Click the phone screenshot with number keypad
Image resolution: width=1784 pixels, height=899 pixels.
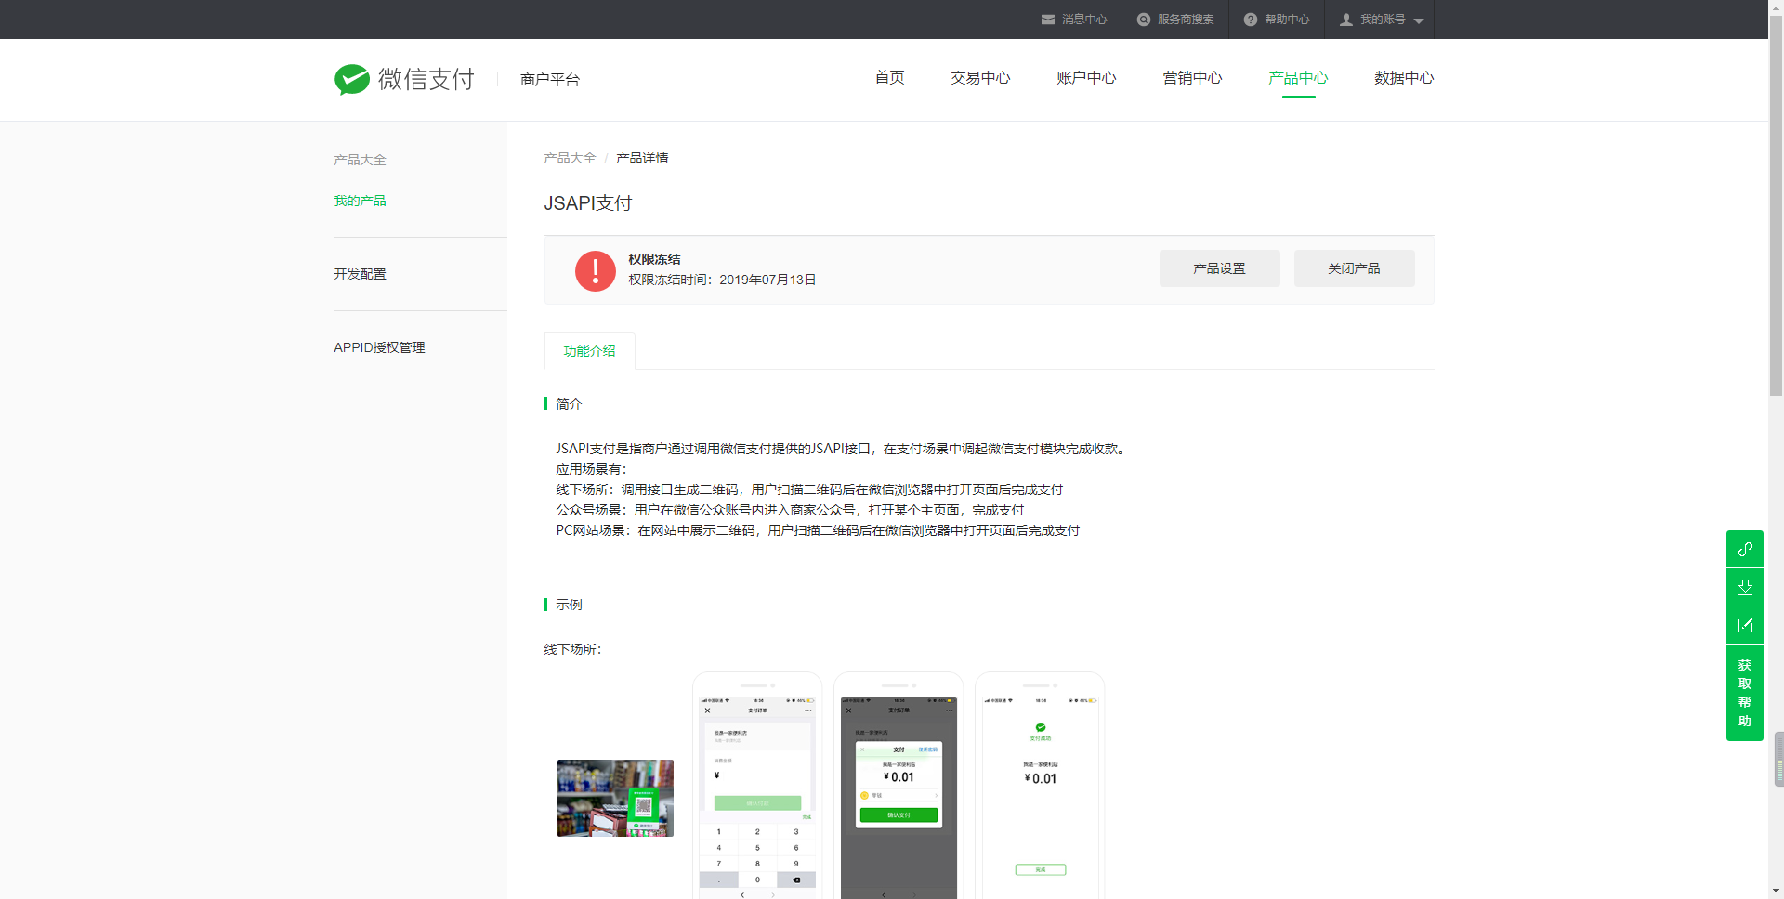tap(757, 786)
